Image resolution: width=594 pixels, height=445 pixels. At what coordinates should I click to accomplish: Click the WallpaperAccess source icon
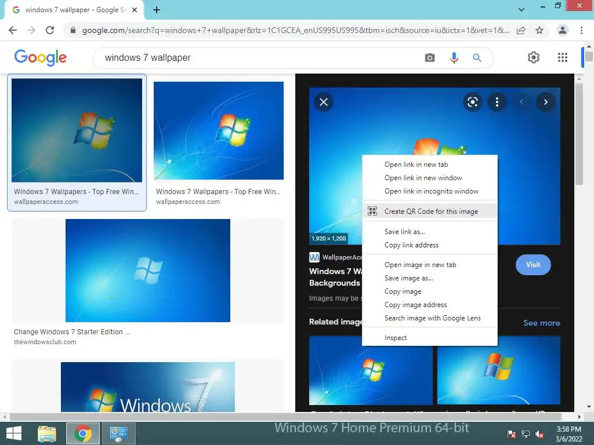point(314,257)
